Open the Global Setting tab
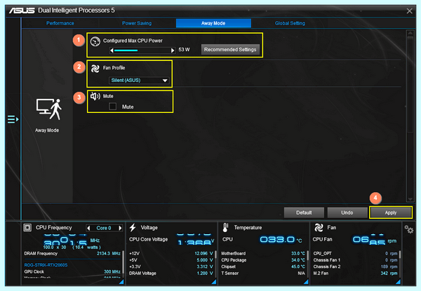The height and width of the screenshot is (291, 421). pyautogui.click(x=290, y=23)
